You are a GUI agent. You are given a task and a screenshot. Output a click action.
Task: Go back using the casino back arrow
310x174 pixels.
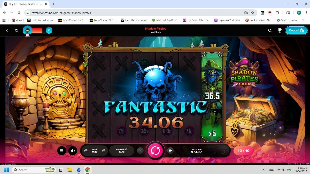(x=7, y=30)
